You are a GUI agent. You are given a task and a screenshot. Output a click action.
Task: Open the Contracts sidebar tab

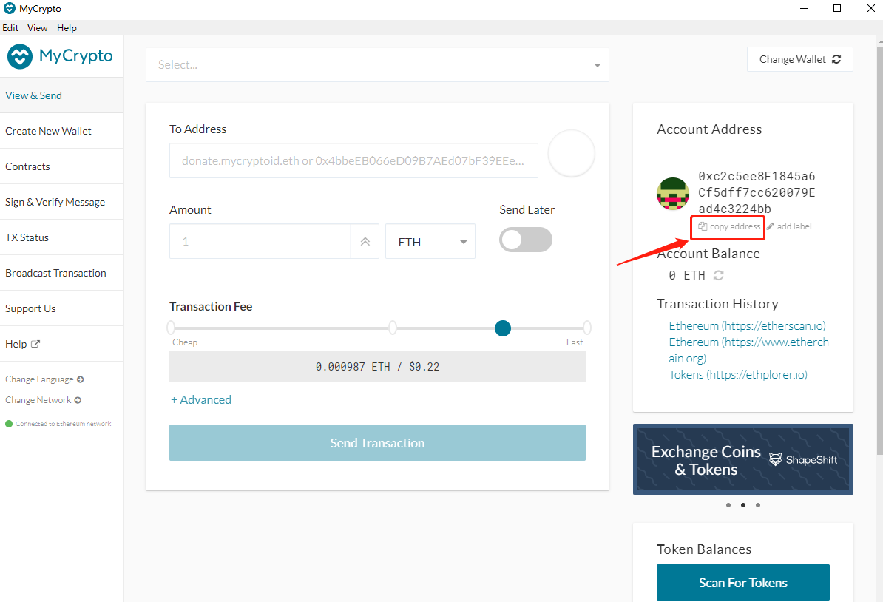(28, 166)
